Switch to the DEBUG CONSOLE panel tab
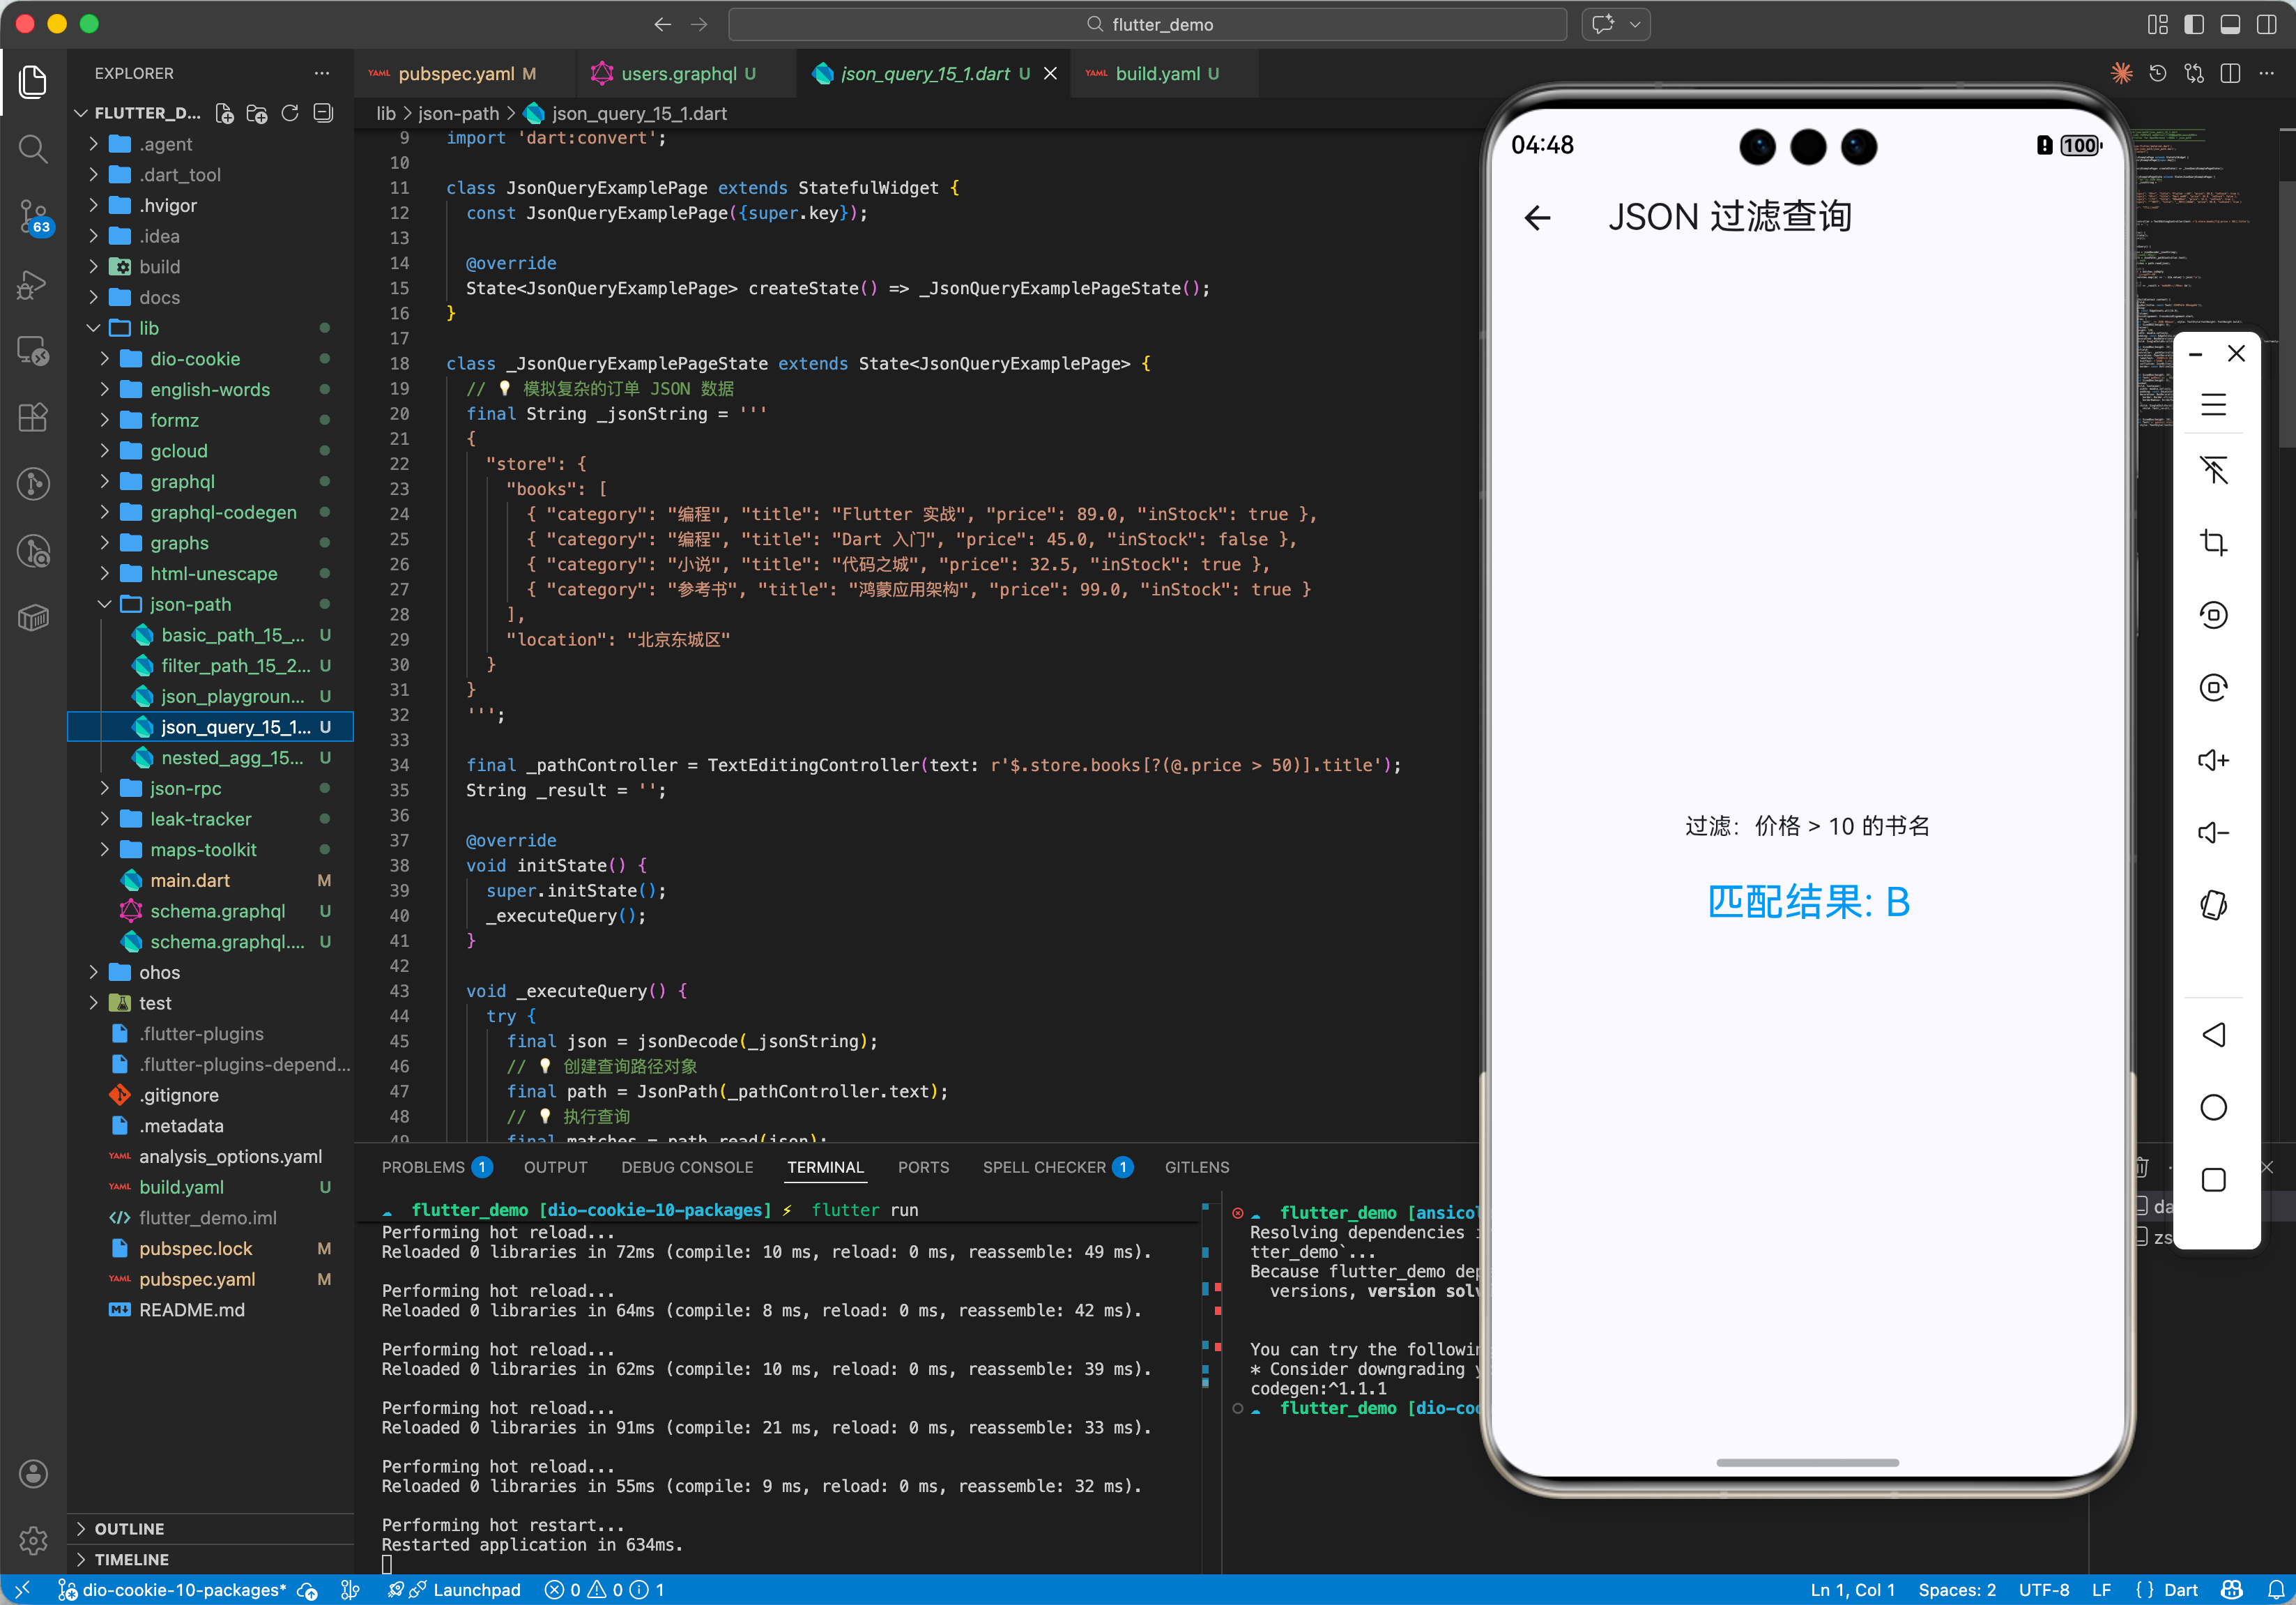The height and width of the screenshot is (1605, 2296). point(687,1167)
